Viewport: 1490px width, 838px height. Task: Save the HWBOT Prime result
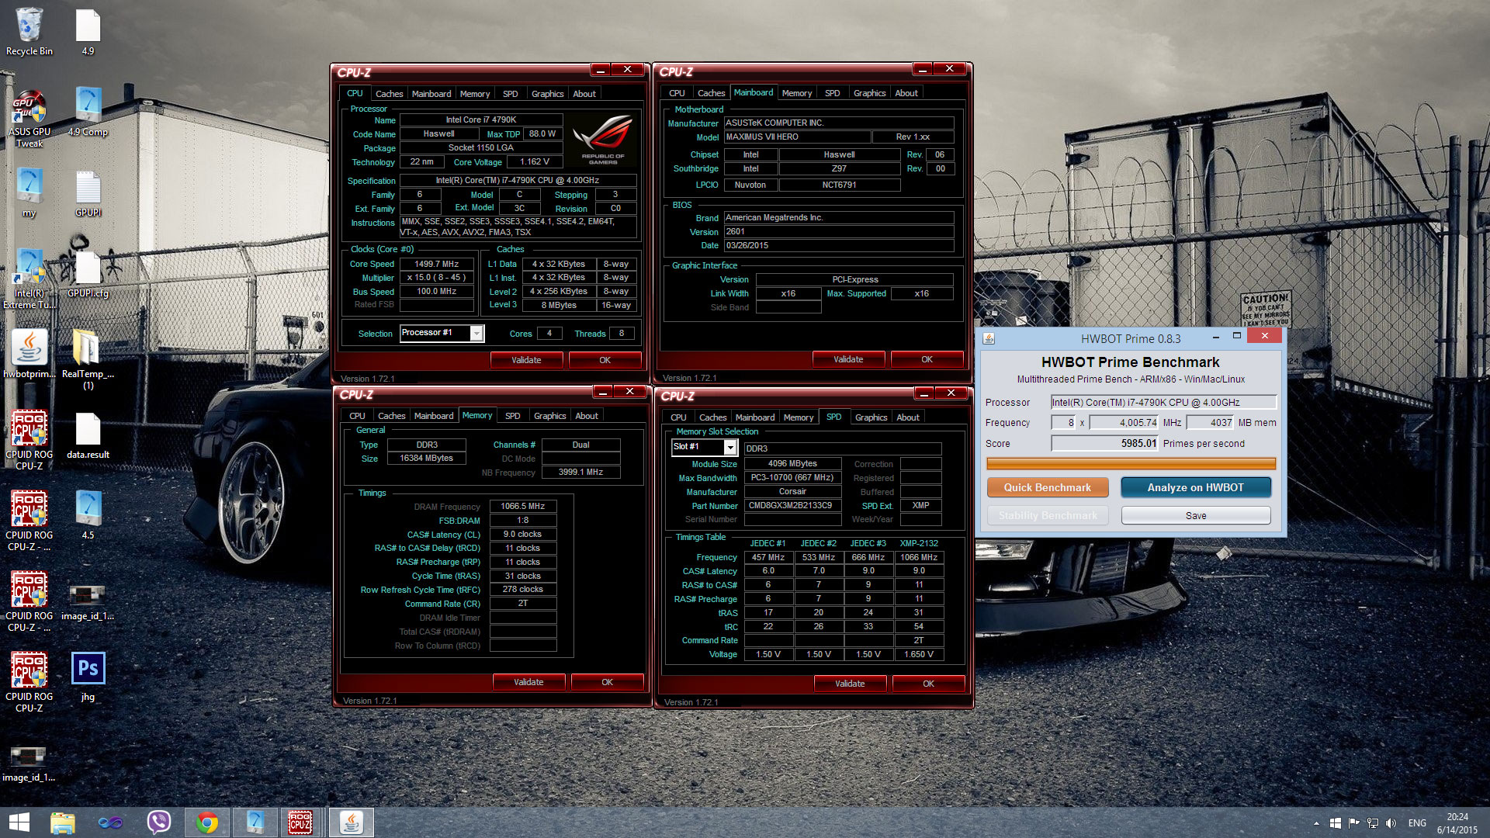pos(1196,515)
